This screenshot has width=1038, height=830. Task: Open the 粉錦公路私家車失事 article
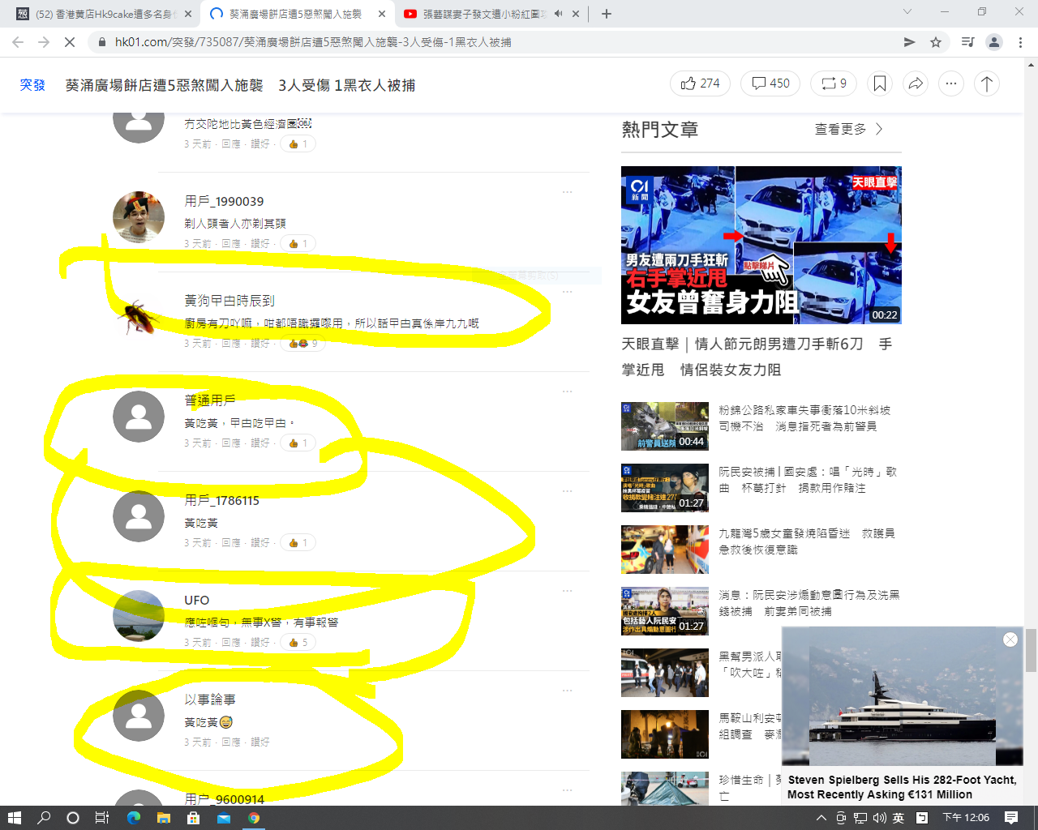(x=804, y=418)
